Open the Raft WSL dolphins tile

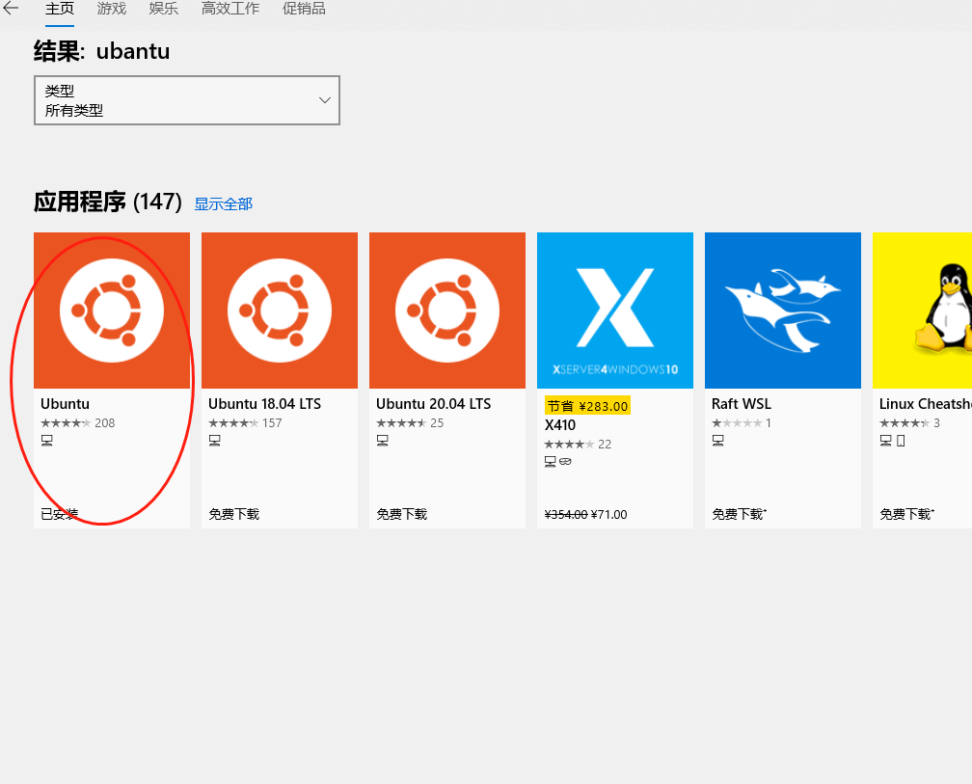pos(783,311)
